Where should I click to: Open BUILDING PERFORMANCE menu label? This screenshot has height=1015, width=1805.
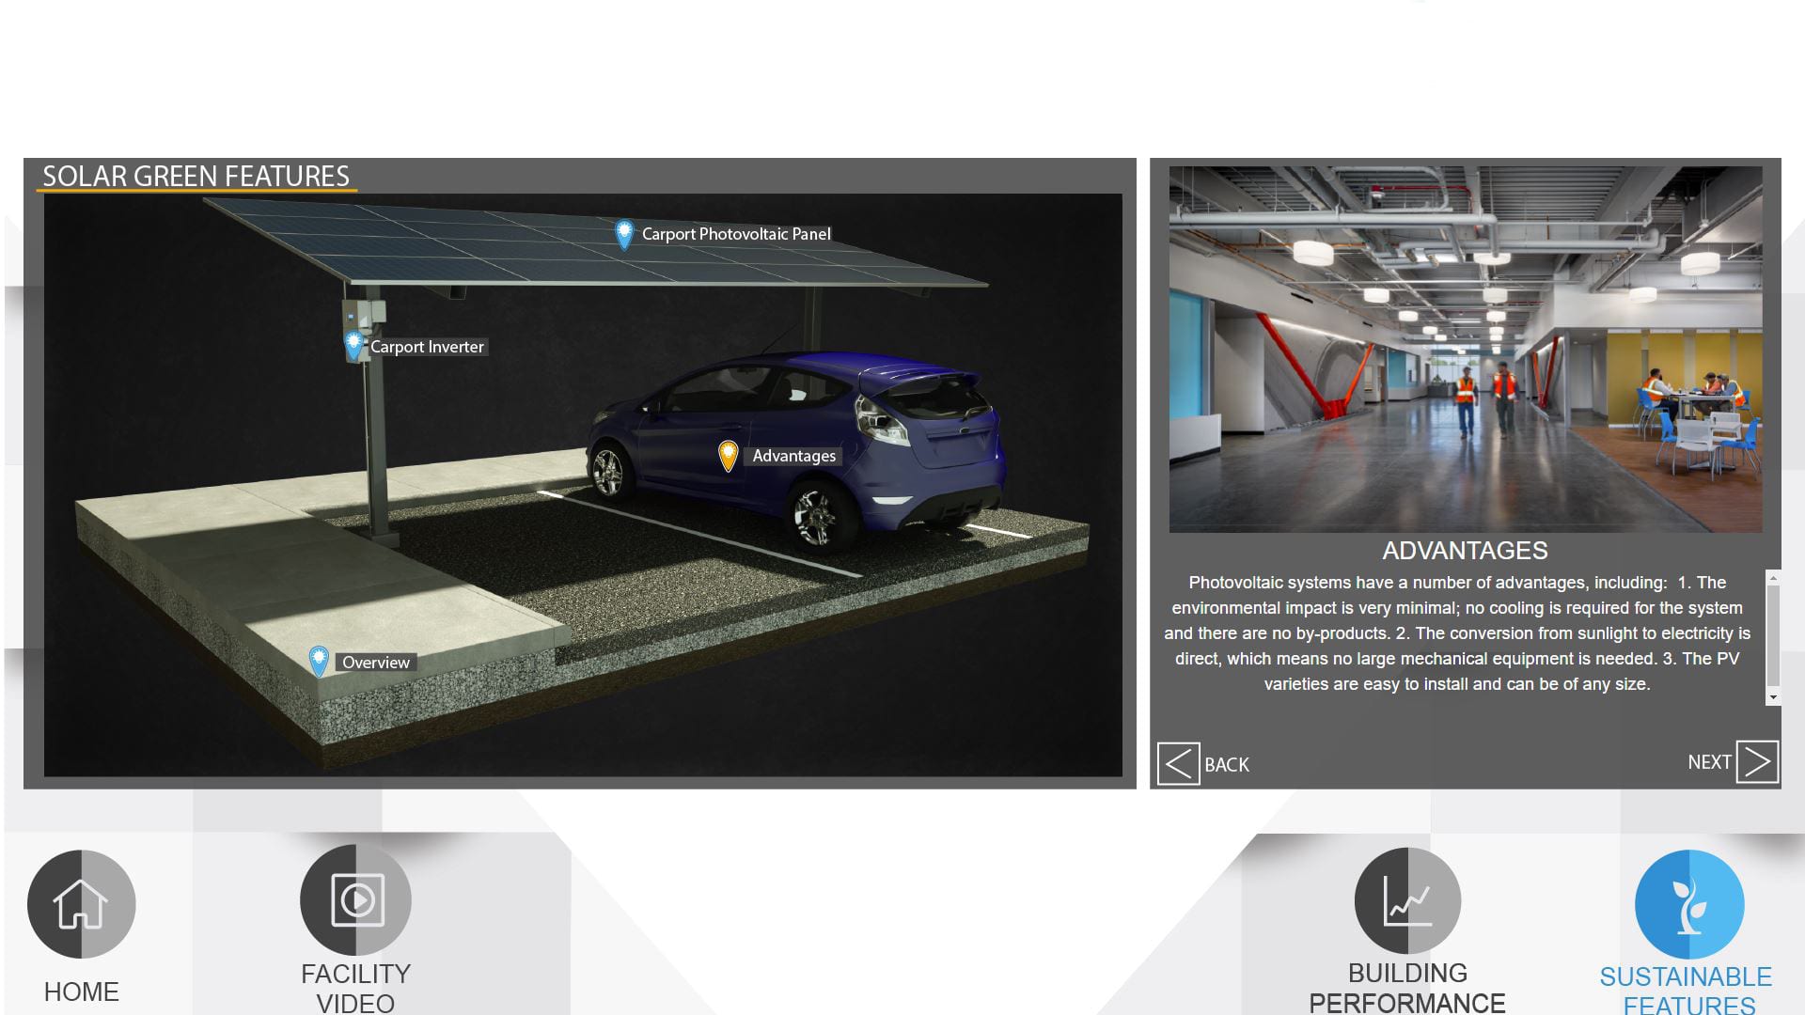(x=1407, y=988)
